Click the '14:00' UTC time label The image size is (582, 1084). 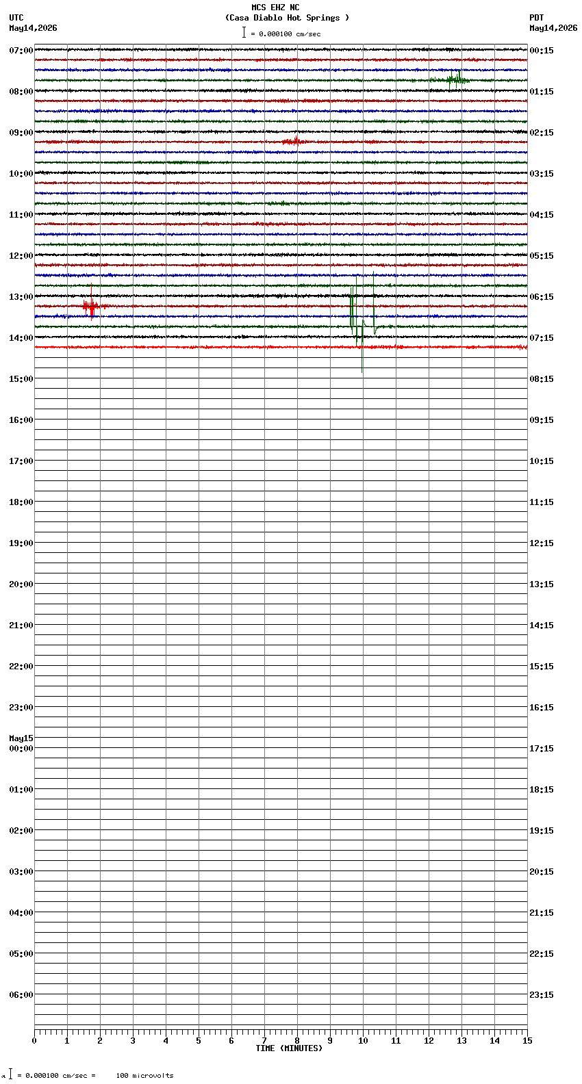tap(21, 338)
